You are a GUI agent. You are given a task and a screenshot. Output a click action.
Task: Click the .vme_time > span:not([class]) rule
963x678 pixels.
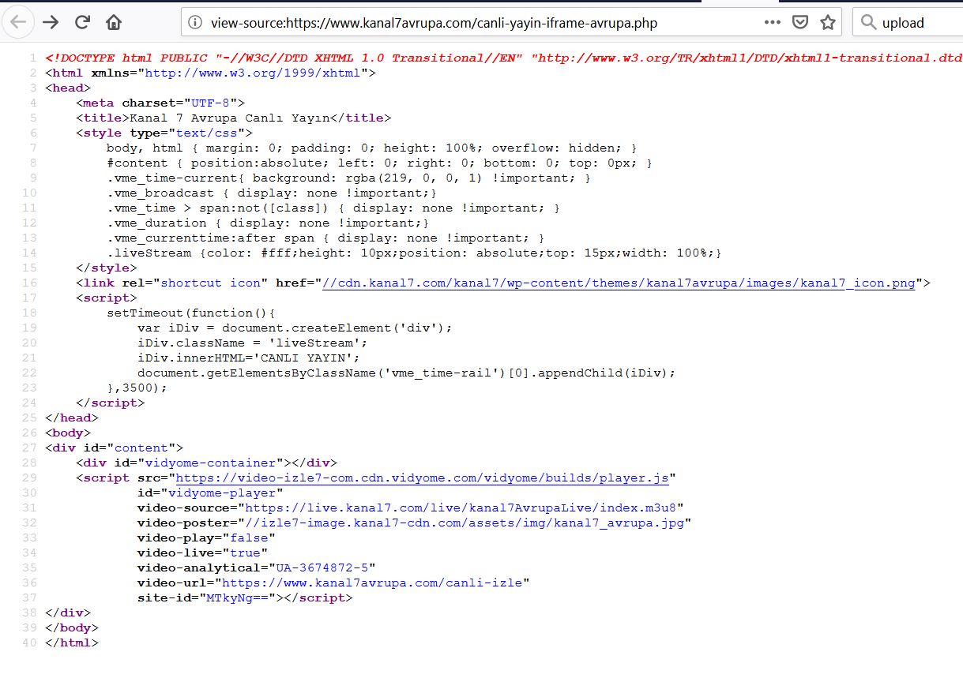(333, 208)
